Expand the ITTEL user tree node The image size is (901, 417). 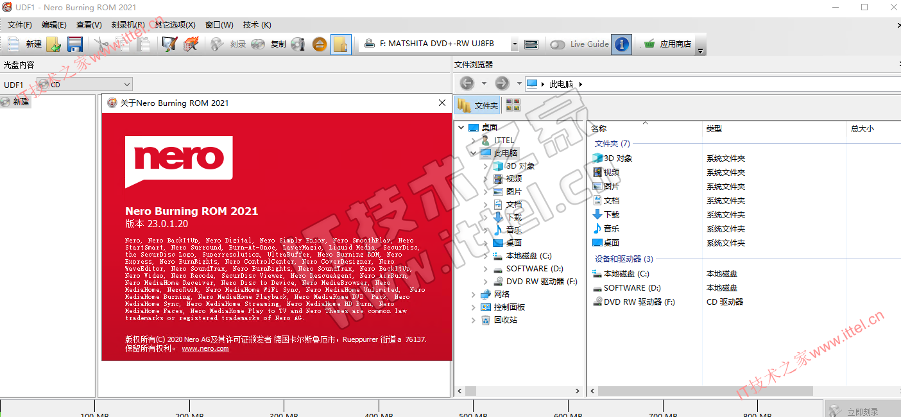click(474, 140)
